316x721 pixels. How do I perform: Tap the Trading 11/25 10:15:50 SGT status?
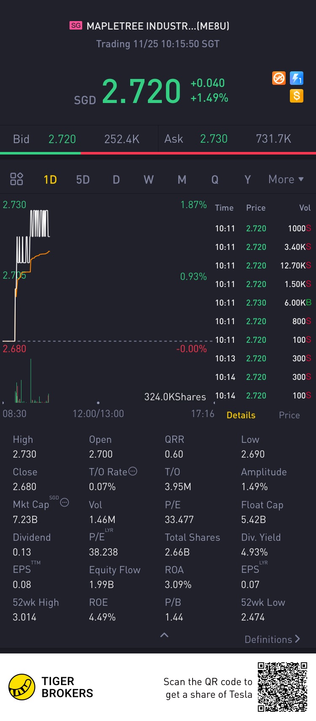(158, 44)
